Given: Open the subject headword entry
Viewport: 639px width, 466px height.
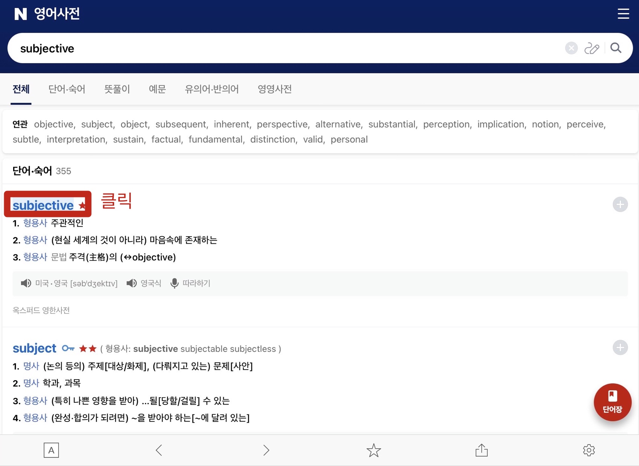Looking at the screenshot, I should pyautogui.click(x=34, y=348).
